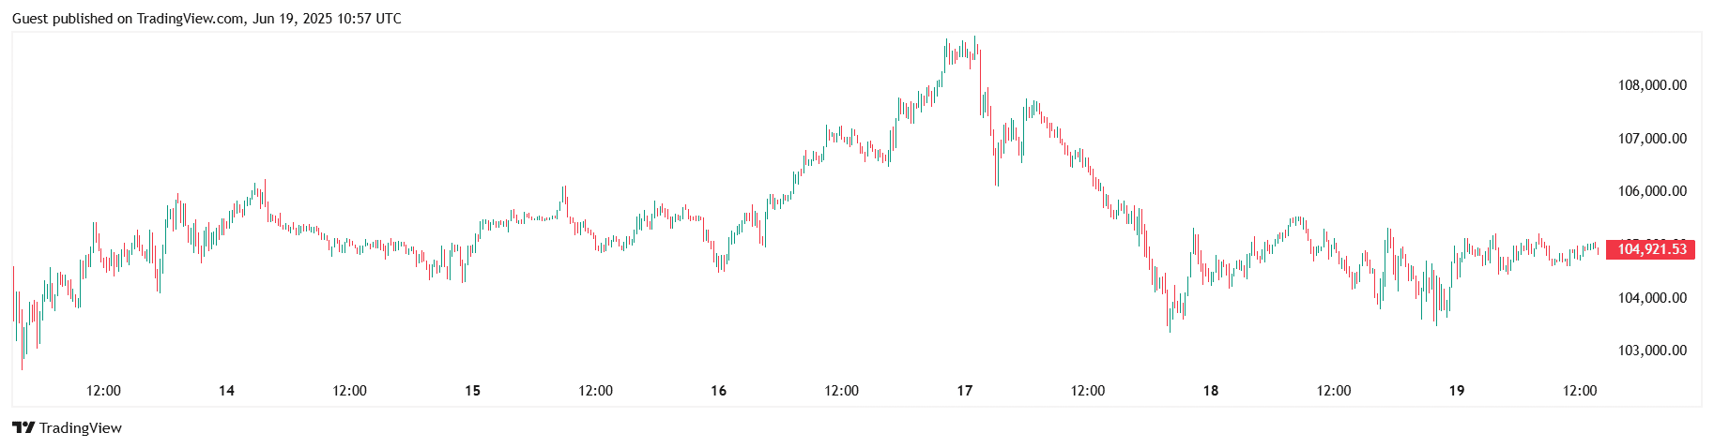Click the 104,000.00 price axis label
1714x448 pixels.
pos(1652,298)
